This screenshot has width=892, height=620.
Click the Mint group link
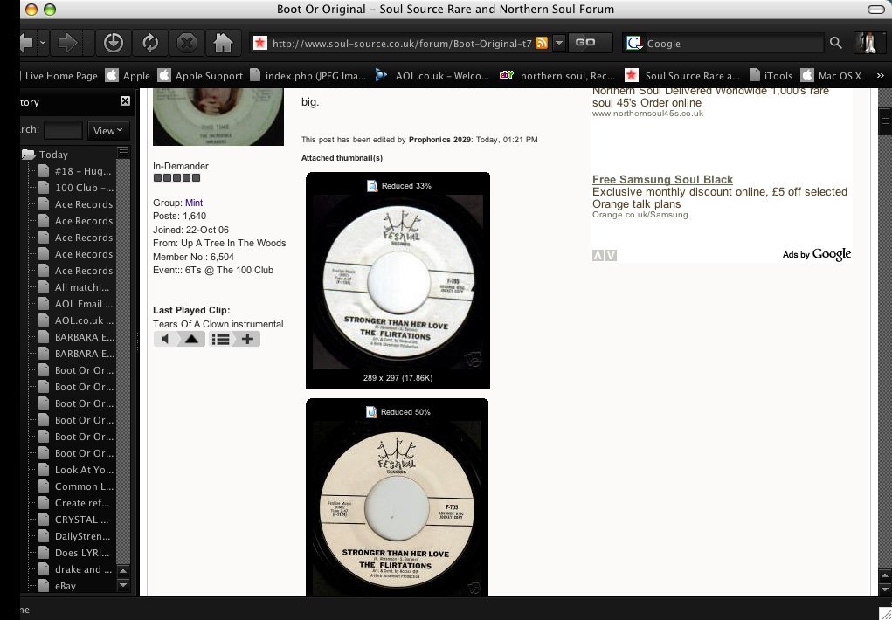[x=193, y=203]
